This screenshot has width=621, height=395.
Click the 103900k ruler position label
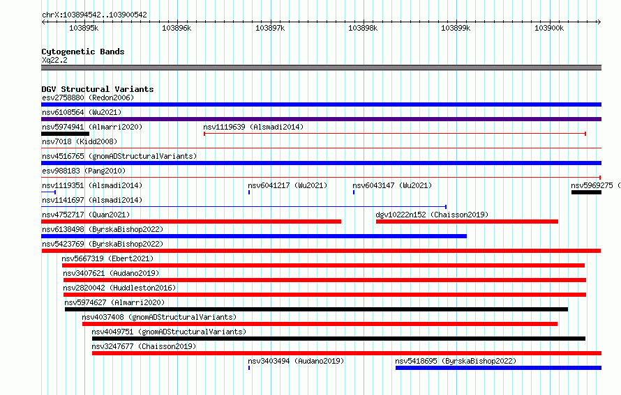[549, 28]
